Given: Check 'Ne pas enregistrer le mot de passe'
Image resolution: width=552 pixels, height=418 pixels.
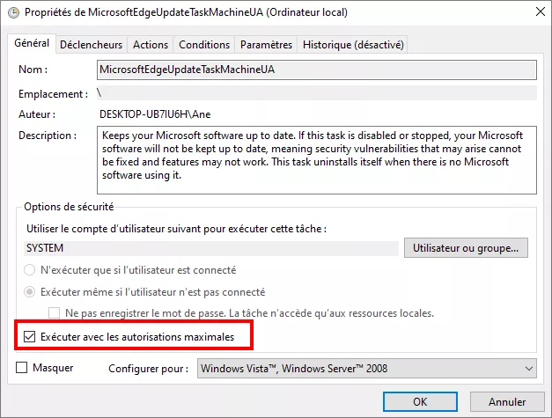Looking at the screenshot, I should (55, 313).
